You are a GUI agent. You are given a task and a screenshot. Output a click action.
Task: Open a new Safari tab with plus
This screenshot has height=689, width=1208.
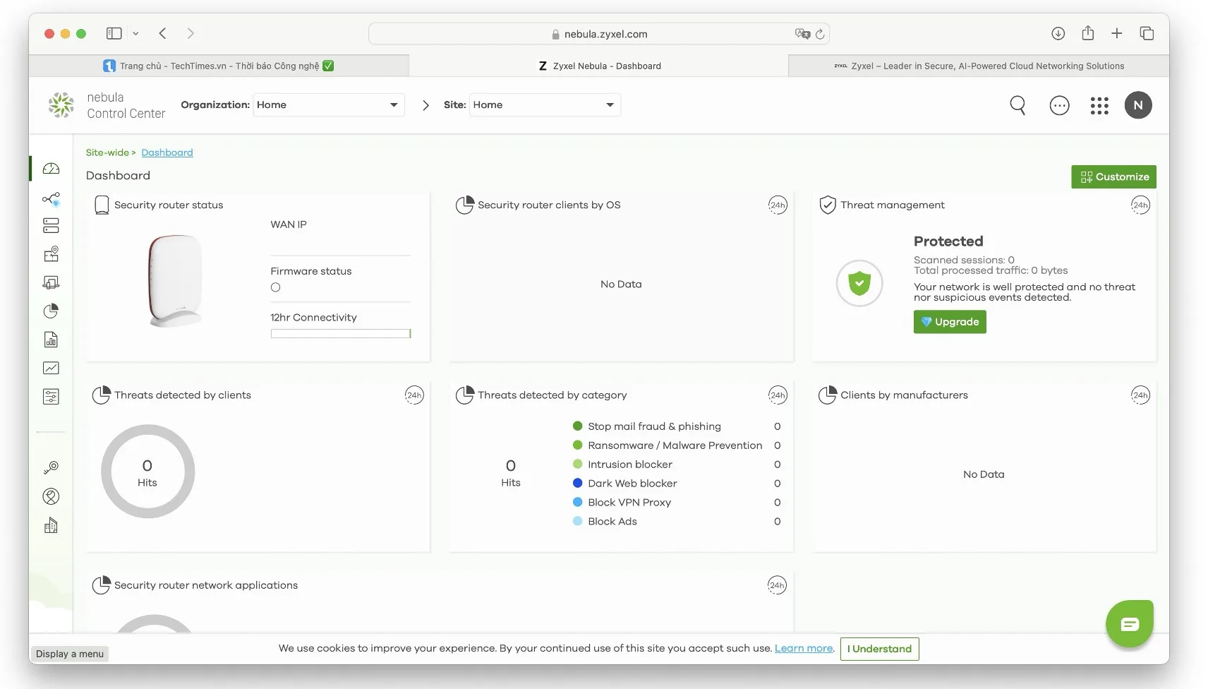(1117, 33)
